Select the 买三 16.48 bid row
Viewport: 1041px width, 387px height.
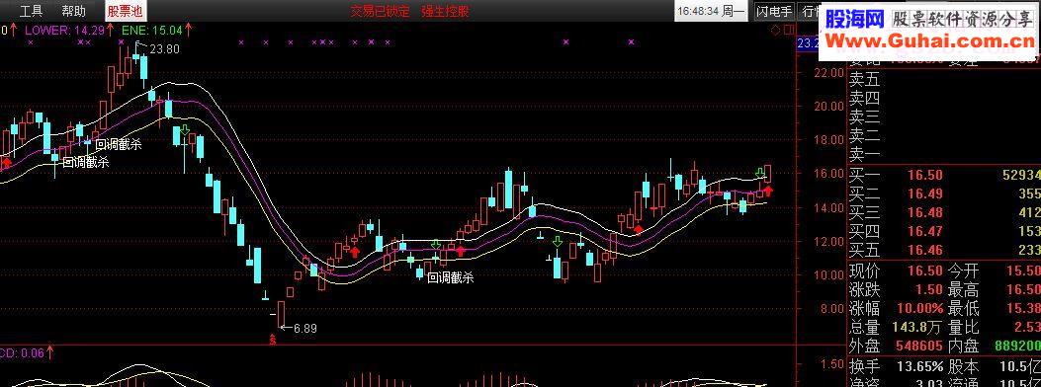point(945,212)
